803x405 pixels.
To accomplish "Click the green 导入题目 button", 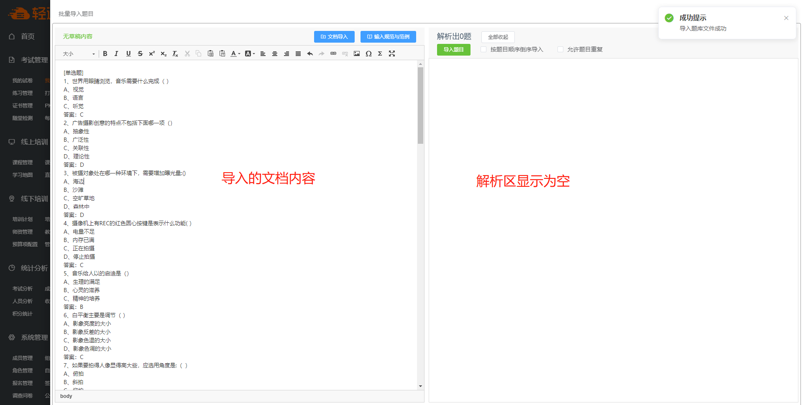I will [x=453, y=50].
